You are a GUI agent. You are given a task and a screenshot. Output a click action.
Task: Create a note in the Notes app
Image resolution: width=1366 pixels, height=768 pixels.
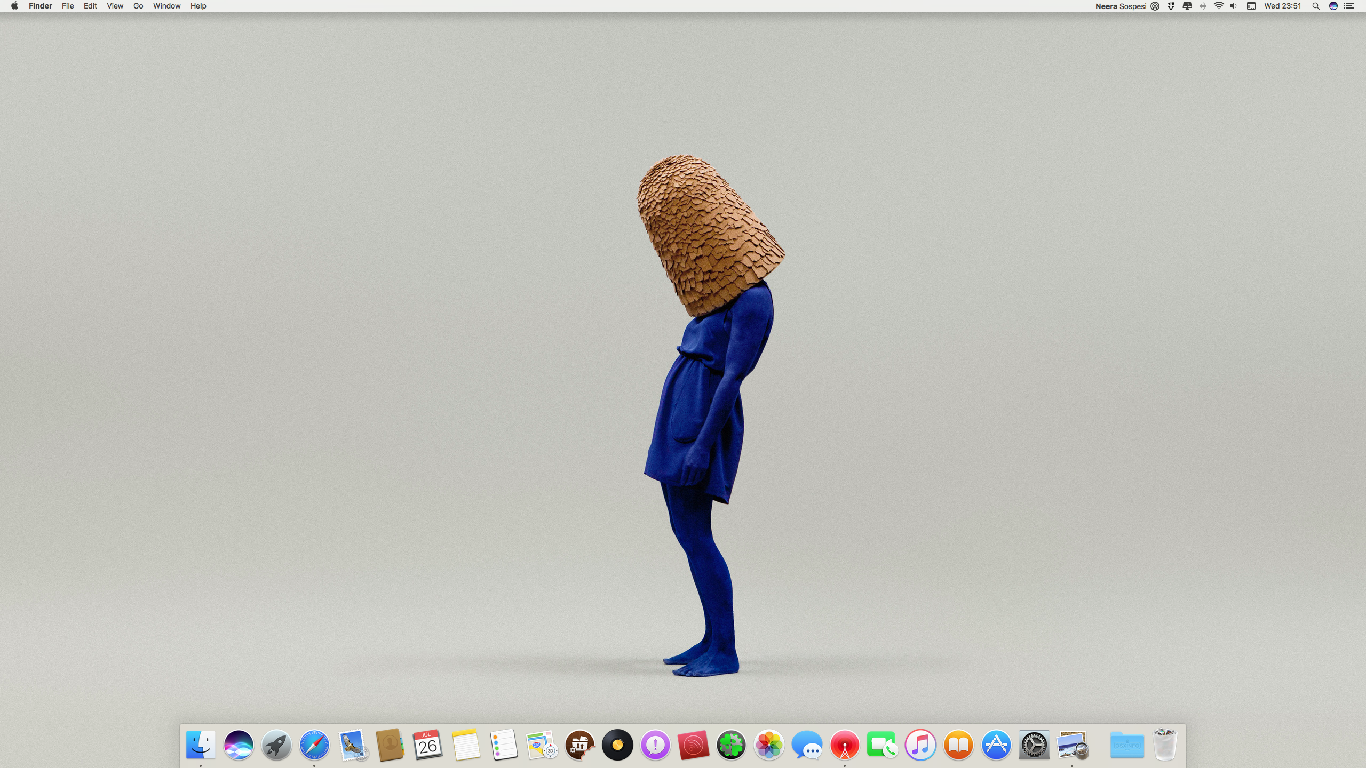465,746
